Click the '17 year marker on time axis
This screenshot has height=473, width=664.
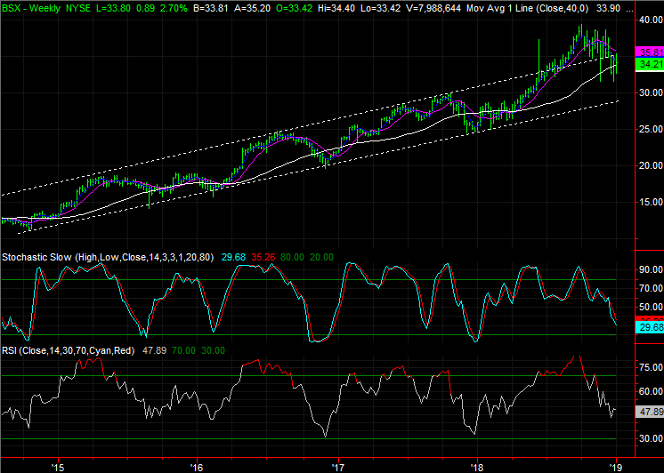coord(338,468)
